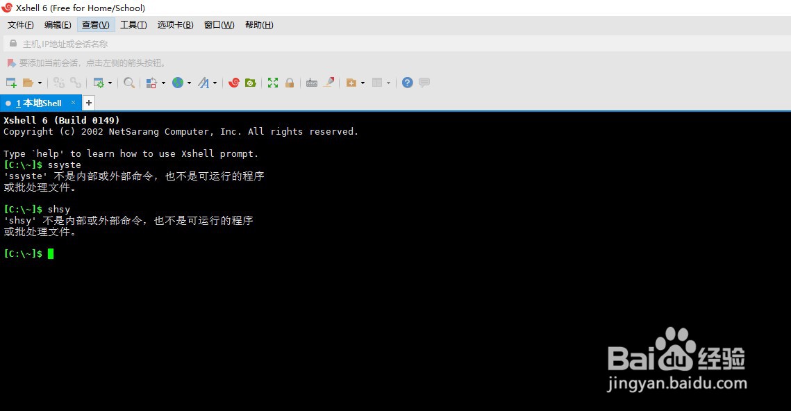791x411 pixels.
Task: Click the New Session icon
Action: 11,83
